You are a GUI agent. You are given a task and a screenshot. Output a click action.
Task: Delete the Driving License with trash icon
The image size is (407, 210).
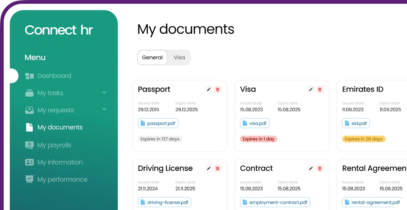coord(217,168)
